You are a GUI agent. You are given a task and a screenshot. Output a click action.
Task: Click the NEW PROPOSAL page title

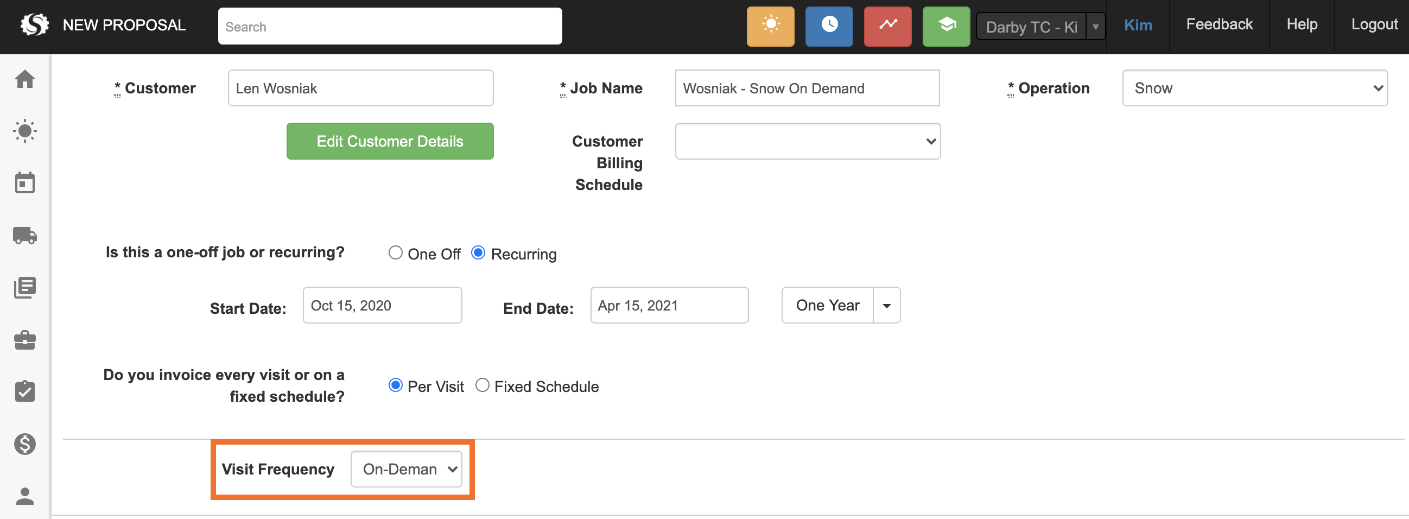point(124,25)
